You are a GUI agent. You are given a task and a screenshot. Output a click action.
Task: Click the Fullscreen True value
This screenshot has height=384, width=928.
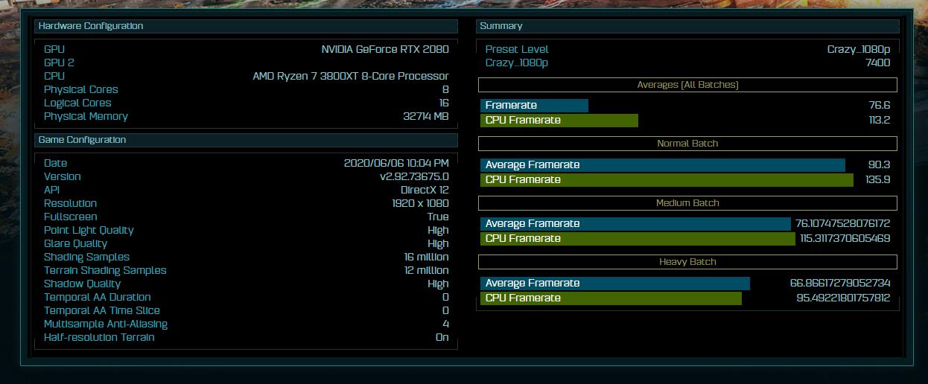point(438,217)
